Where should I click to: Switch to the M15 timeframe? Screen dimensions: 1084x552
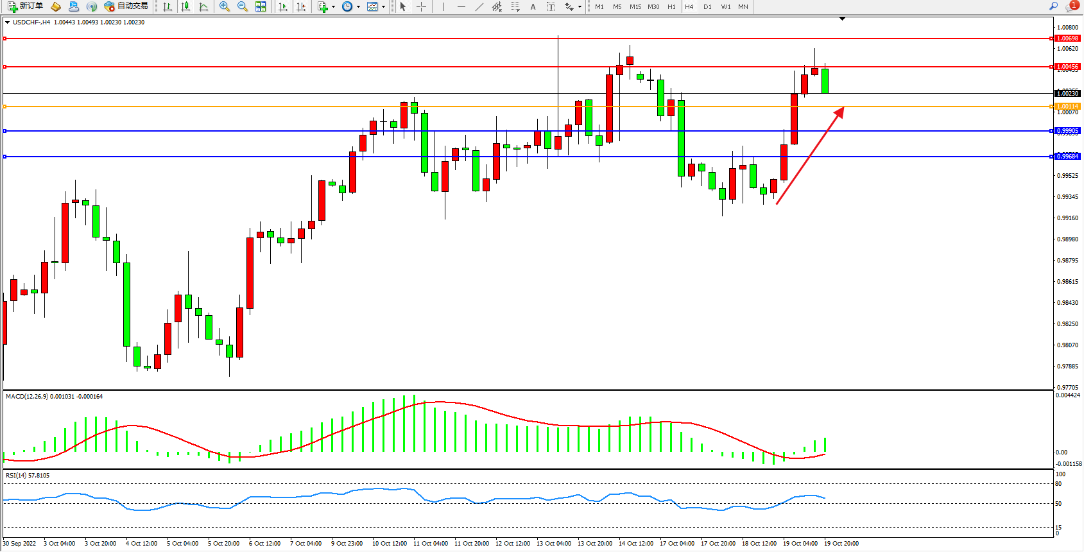[x=635, y=6]
